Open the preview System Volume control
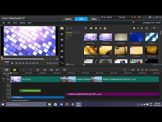This screenshot has width=162, height=122. point(34,63)
